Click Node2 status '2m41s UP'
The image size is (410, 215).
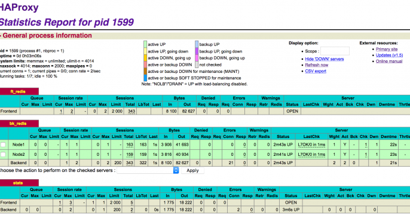tap(283, 155)
